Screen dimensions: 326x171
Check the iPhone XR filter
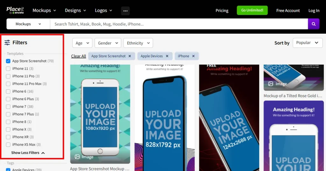pyautogui.click(x=8, y=137)
